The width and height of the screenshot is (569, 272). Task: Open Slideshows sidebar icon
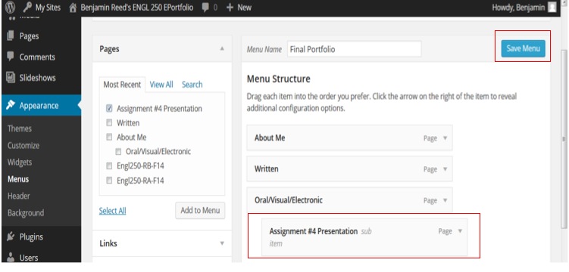[11, 78]
